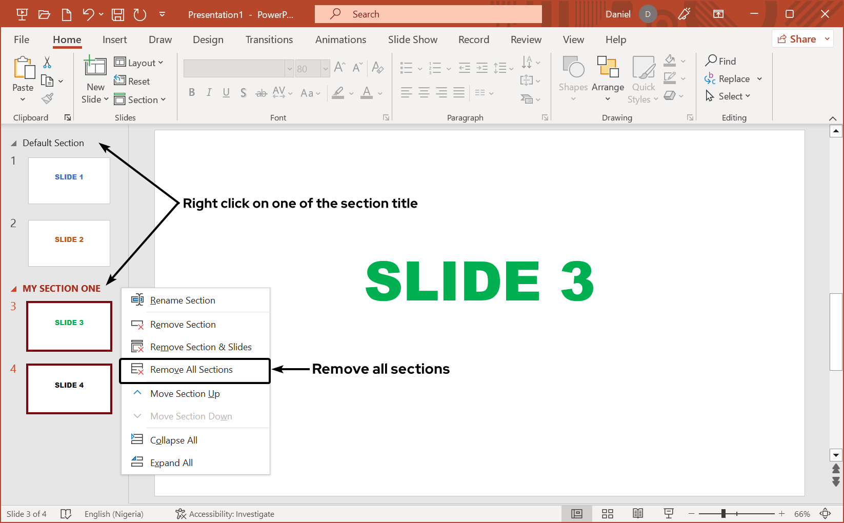The image size is (844, 523).
Task: Collapse the Default Section
Action: (15, 143)
